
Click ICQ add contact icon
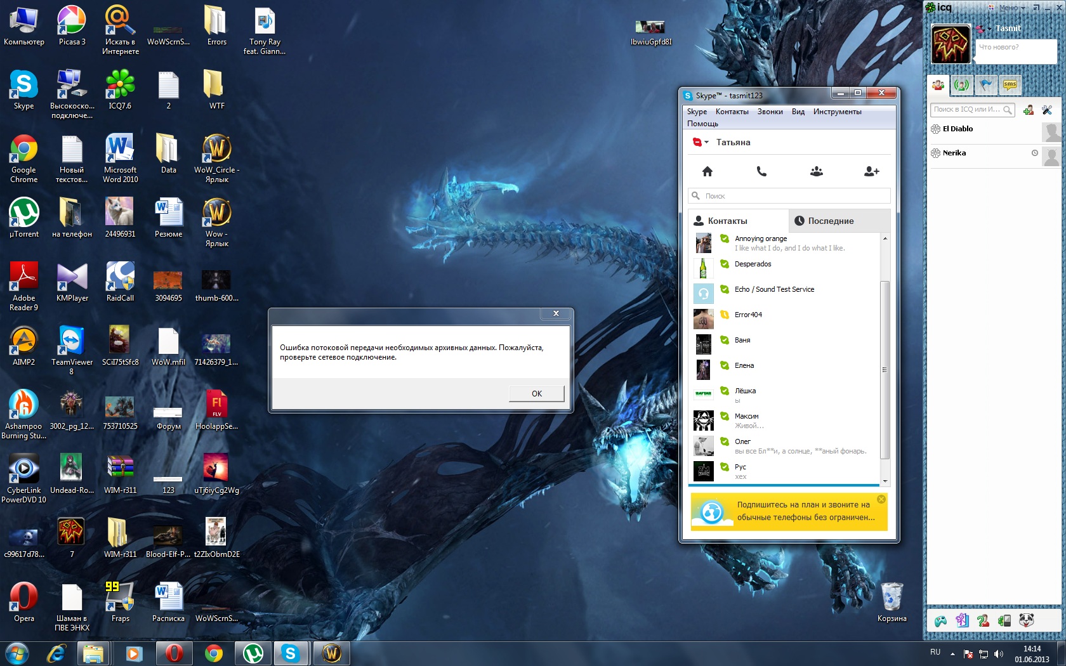1029,110
